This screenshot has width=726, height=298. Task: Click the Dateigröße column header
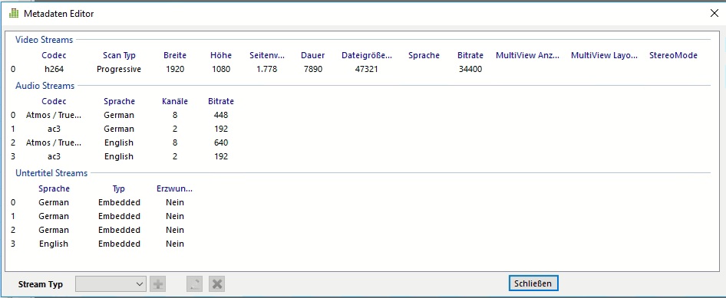click(367, 55)
